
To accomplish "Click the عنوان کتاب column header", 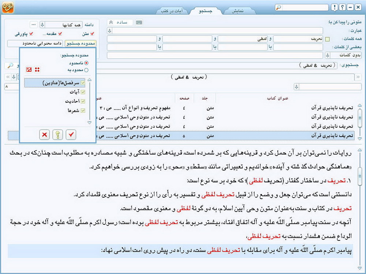I will coord(277,98).
